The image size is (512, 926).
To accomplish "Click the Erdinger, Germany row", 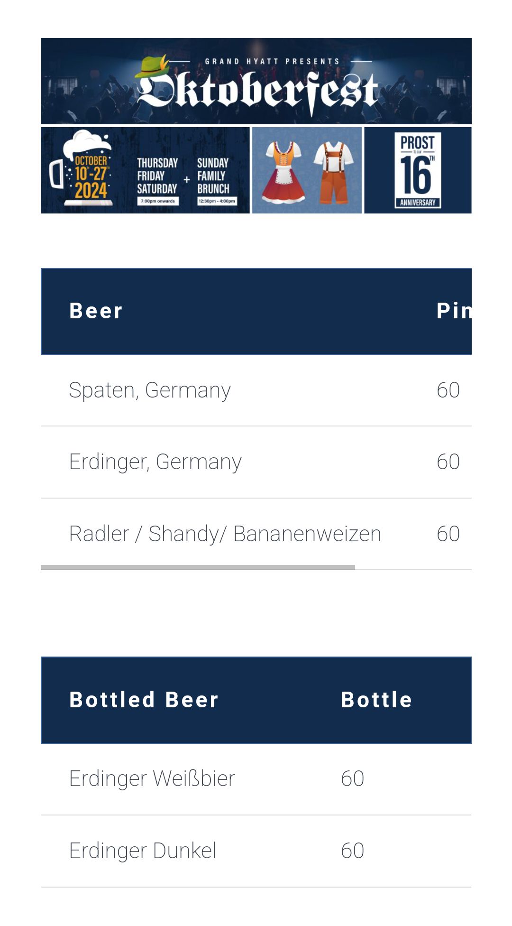I will tap(256, 462).
